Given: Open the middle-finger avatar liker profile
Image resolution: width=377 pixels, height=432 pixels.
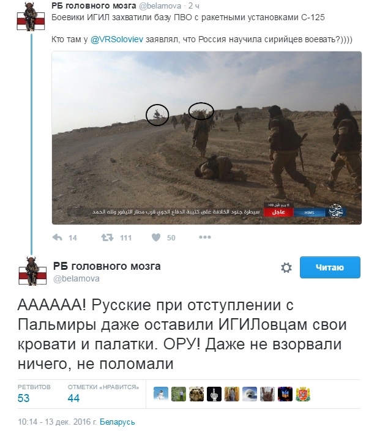Looking at the screenshot, I should tap(214, 393).
